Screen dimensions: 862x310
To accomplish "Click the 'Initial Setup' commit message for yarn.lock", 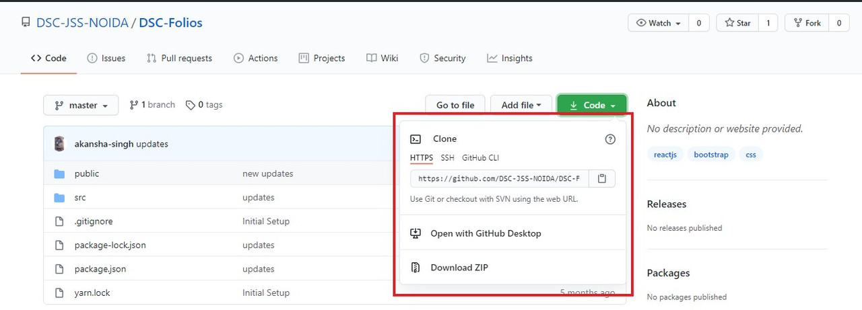I will pyautogui.click(x=266, y=293).
